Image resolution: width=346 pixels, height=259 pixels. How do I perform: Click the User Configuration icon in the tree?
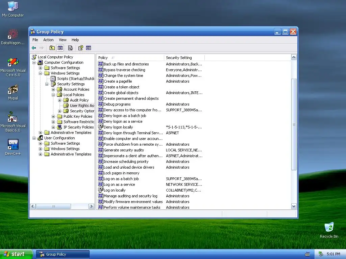coord(41,138)
